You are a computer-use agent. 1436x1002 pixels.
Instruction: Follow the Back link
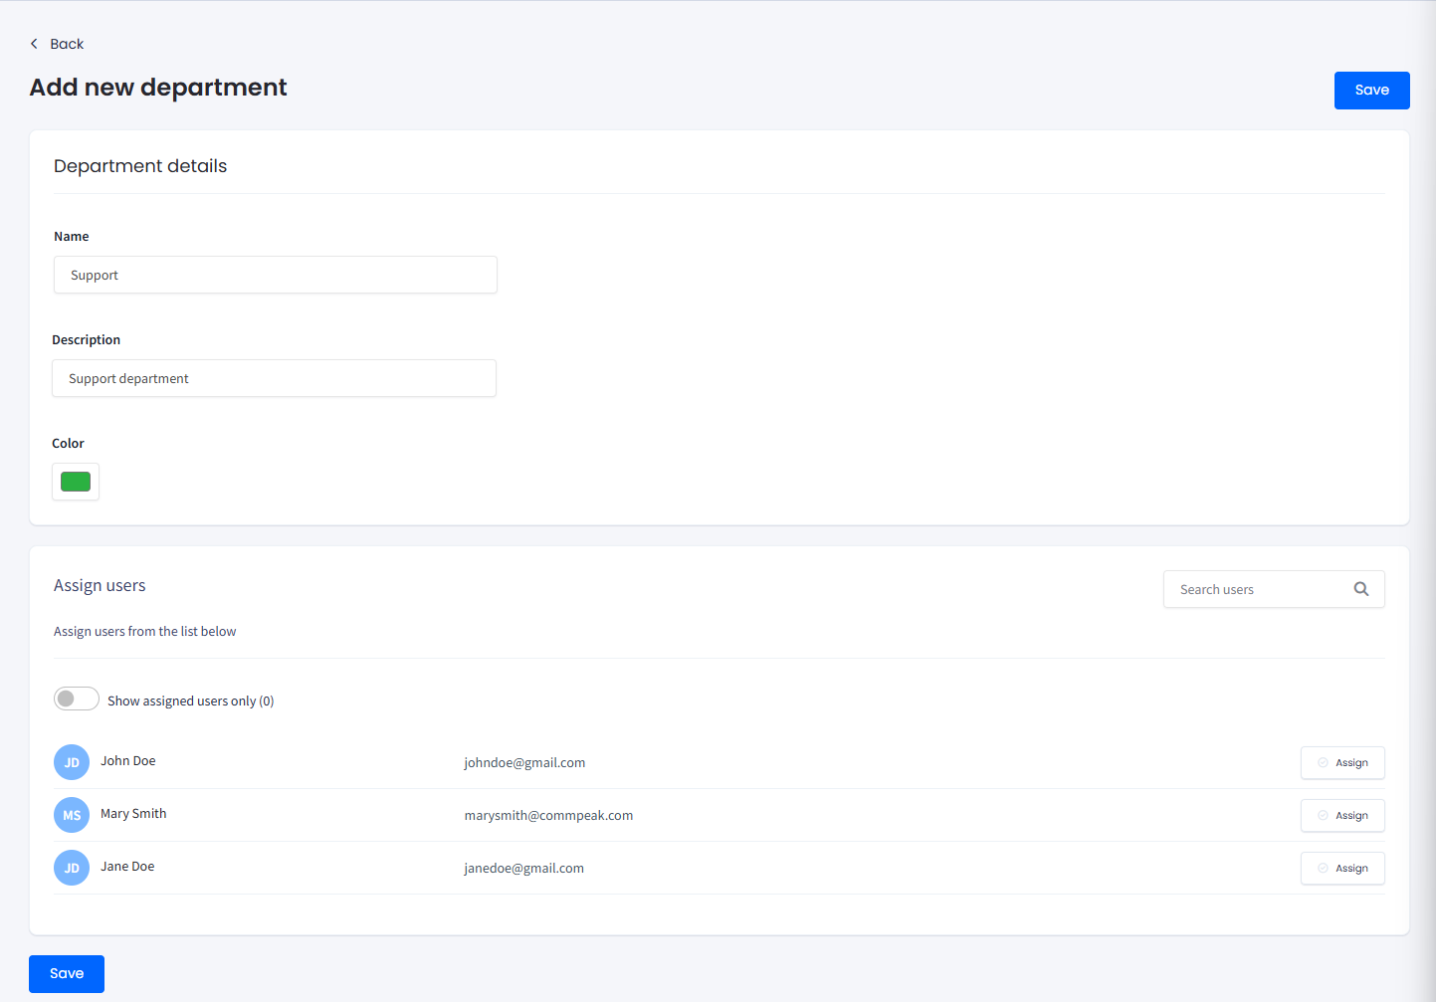click(67, 44)
